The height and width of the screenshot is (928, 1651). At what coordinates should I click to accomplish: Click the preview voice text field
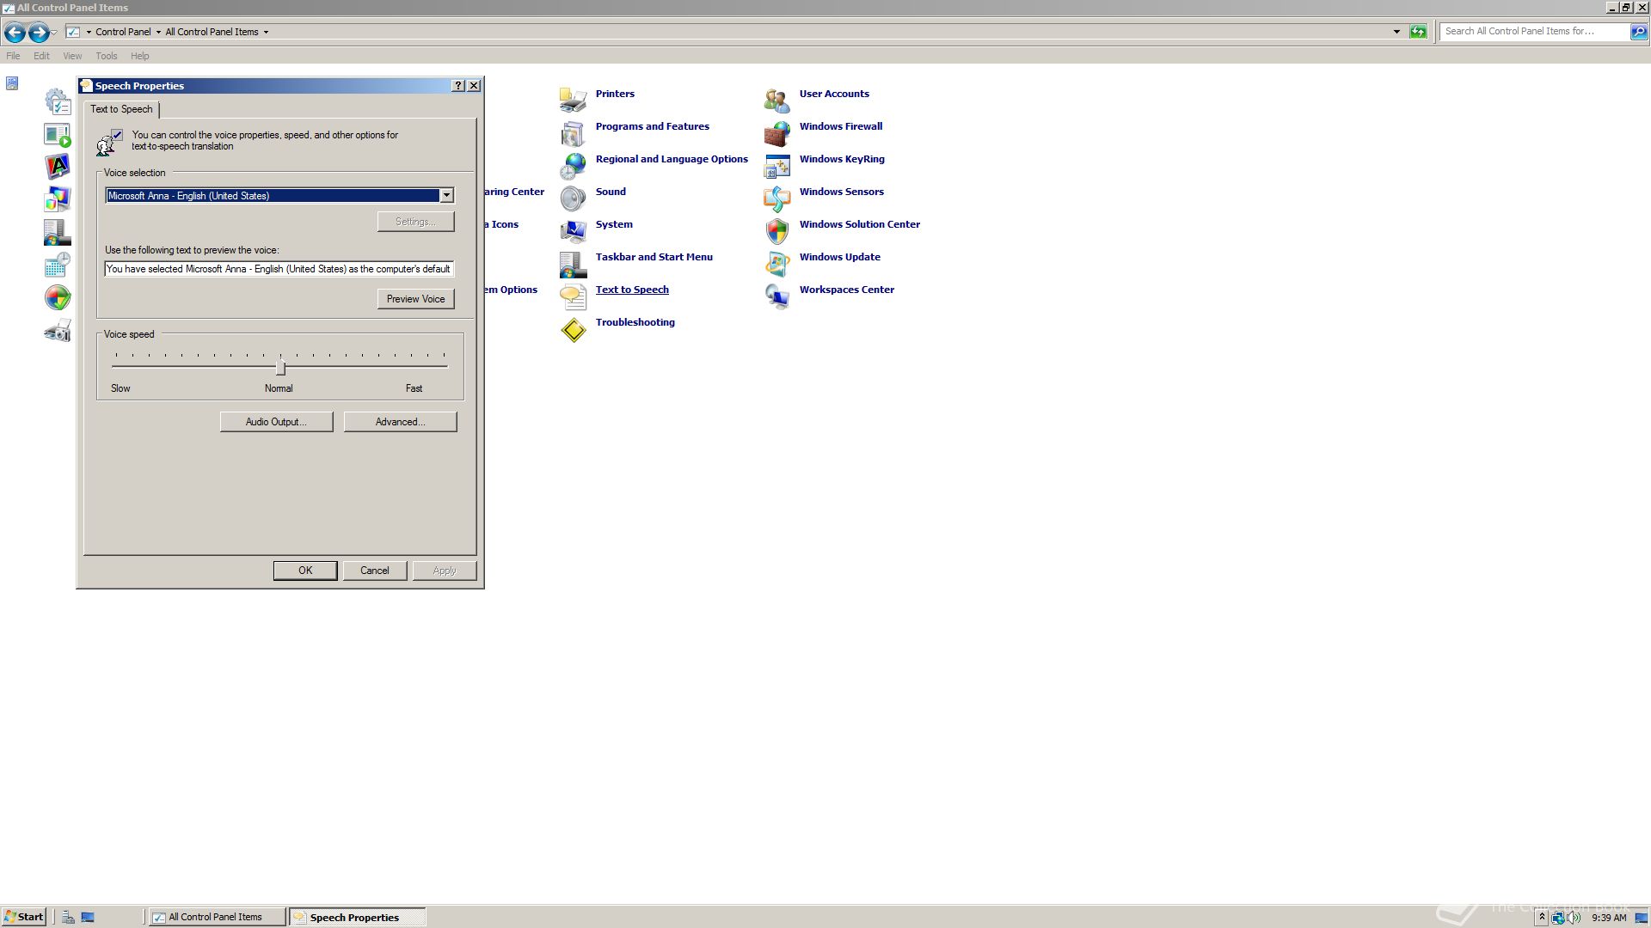(x=279, y=269)
